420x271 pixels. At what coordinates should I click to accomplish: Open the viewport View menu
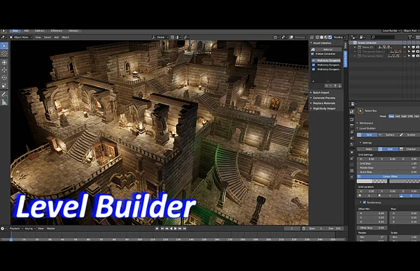[38, 37]
